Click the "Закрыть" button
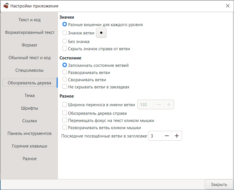234x190 pixels. pos(219,185)
